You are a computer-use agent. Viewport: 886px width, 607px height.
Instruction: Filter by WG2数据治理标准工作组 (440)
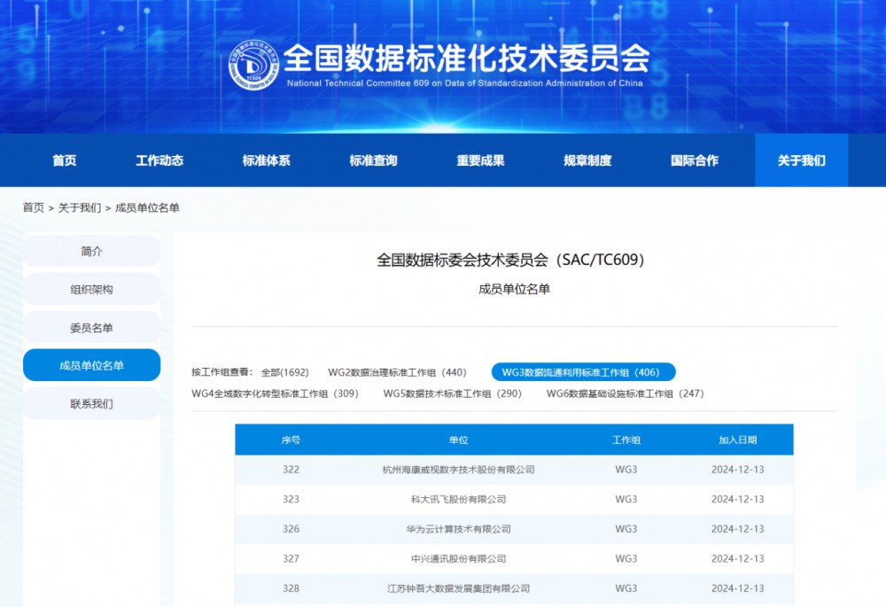coord(397,372)
